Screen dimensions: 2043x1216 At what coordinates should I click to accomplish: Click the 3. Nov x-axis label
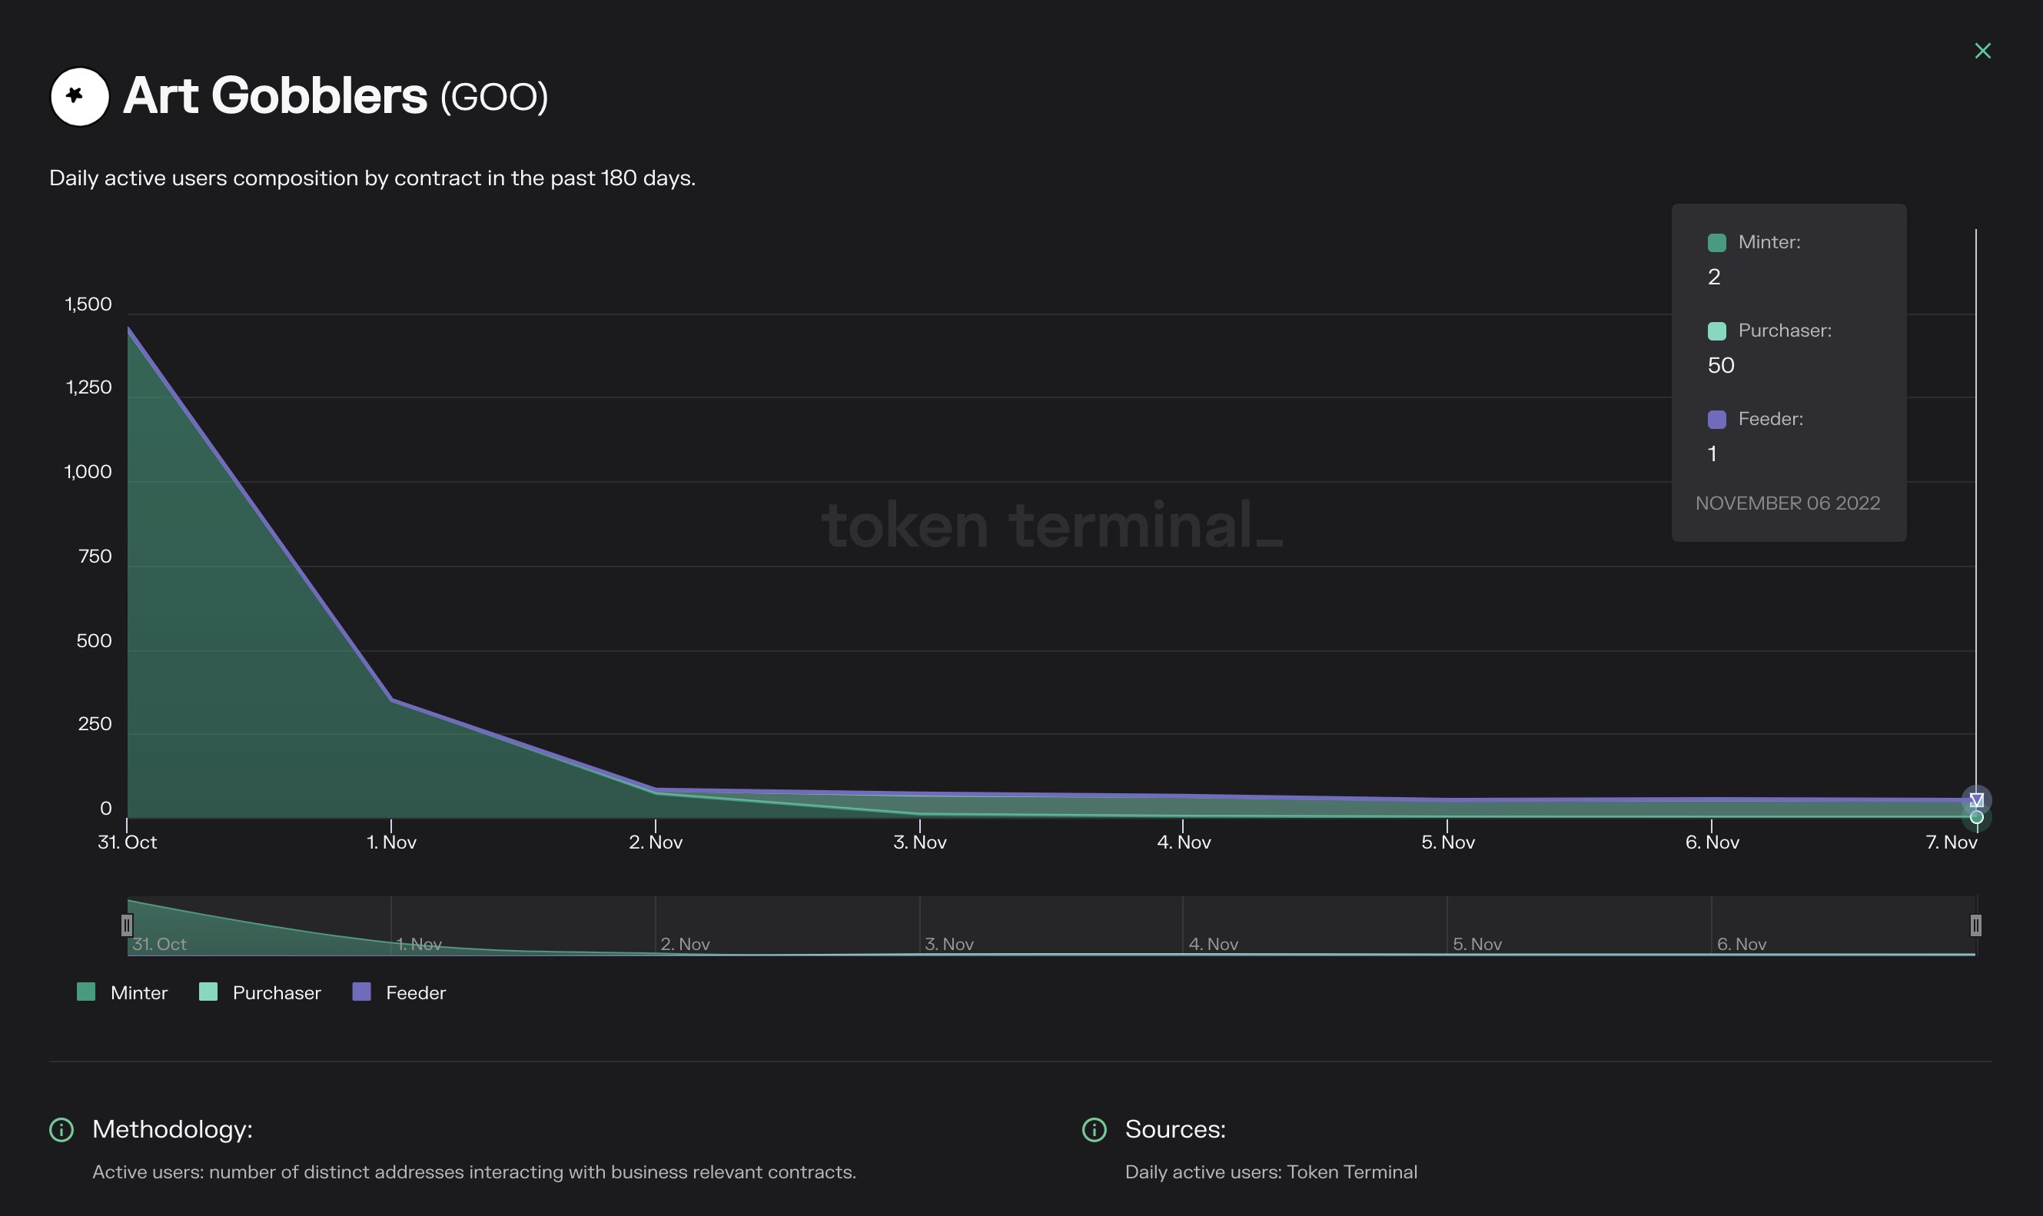pyautogui.click(x=920, y=842)
